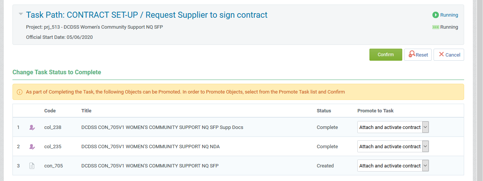Click the green battery-style Running status icon
This screenshot has height=181, width=483.
[435, 27]
